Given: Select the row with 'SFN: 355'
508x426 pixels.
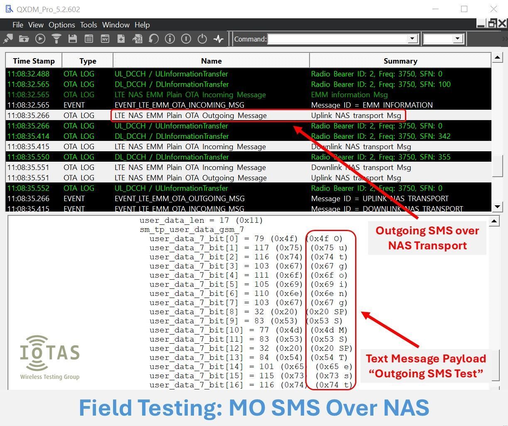Looking at the screenshot, I should [x=248, y=157].
